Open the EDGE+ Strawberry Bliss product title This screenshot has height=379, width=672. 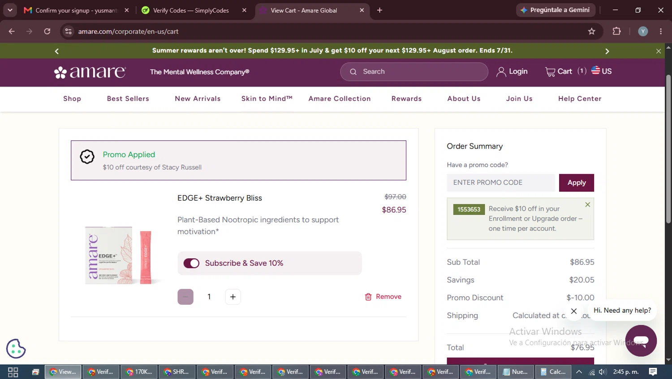[220, 198]
